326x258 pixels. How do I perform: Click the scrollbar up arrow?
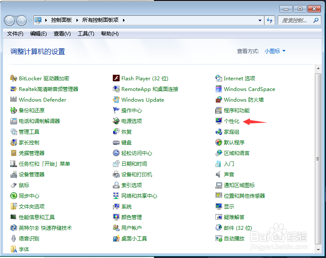pyautogui.click(x=318, y=68)
